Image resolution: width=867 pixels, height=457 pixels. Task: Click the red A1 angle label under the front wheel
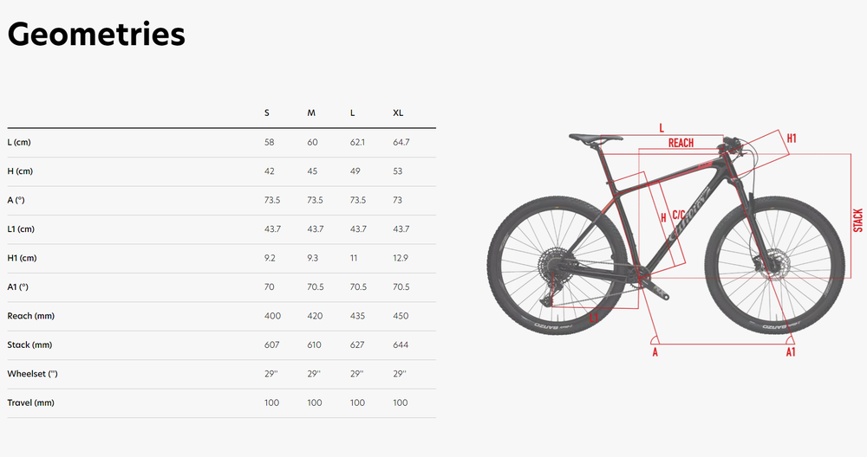790,352
